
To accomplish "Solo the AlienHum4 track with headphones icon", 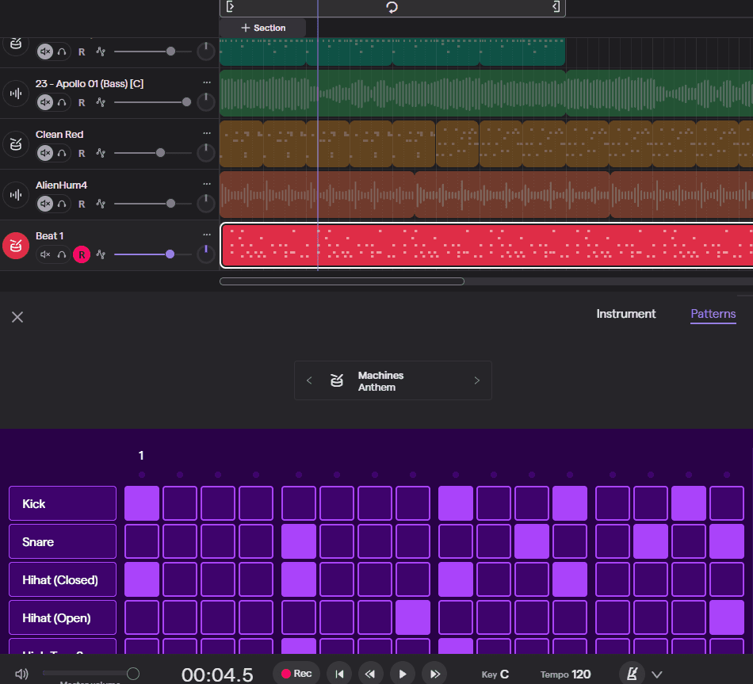I will click(x=61, y=204).
